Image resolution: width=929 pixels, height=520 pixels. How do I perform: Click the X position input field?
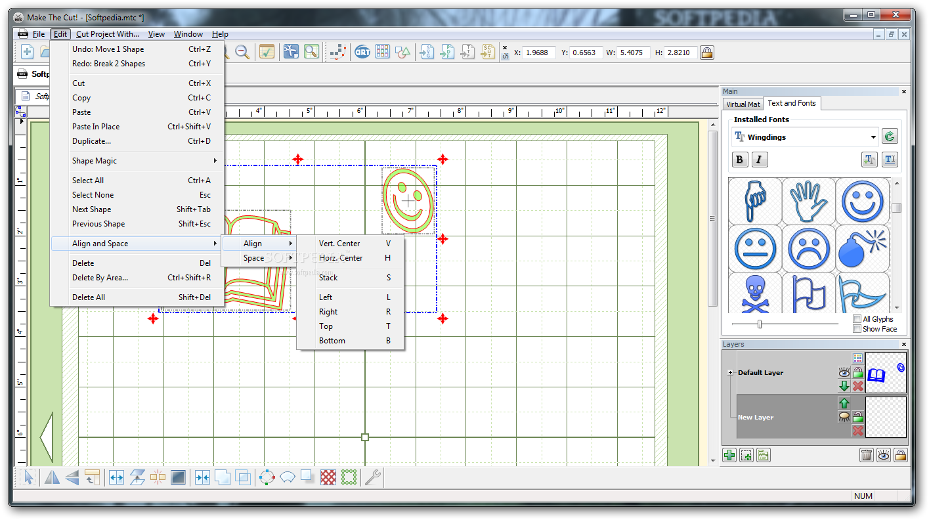pyautogui.click(x=540, y=52)
